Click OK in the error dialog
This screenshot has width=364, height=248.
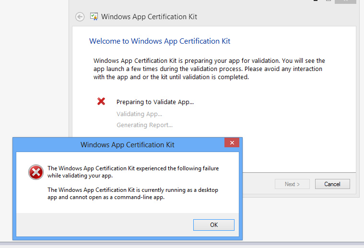point(214,225)
